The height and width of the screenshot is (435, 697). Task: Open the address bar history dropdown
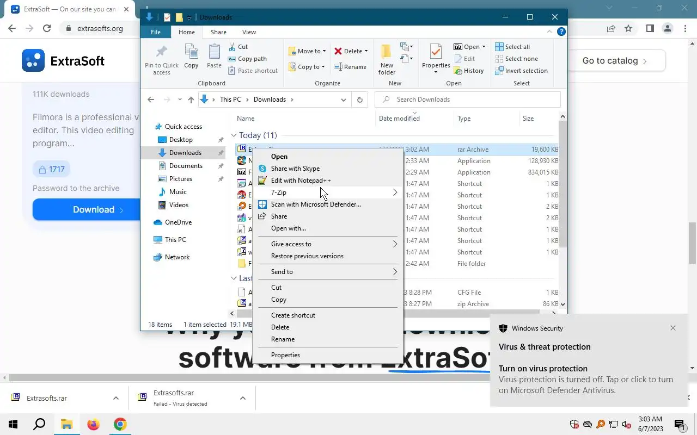[x=344, y=100]
